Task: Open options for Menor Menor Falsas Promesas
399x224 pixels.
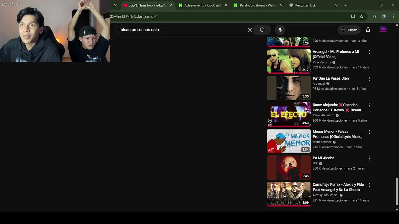Action: click(x=369, y=132)
